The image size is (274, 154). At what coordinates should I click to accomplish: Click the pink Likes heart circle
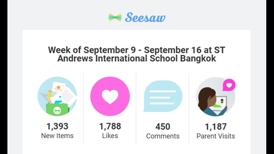tap(110, 96)
